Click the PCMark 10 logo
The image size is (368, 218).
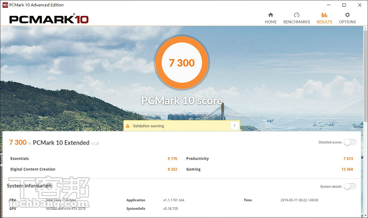49,19
